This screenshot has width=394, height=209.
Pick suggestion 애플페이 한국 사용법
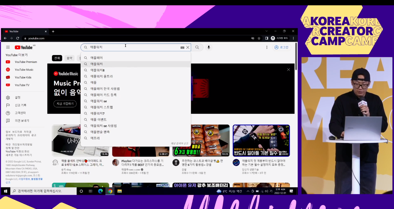click(136, 89)
